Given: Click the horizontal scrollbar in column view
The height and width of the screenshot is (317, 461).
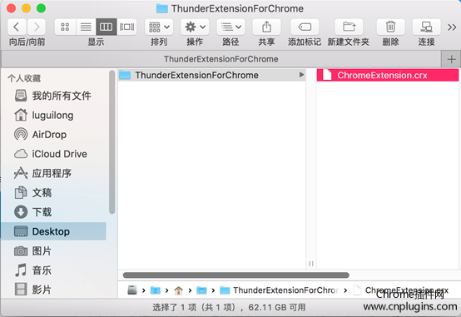Looking at the screenshot, I should pos(236,275).
